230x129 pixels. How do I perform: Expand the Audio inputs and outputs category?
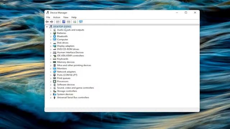pos(51,30)
